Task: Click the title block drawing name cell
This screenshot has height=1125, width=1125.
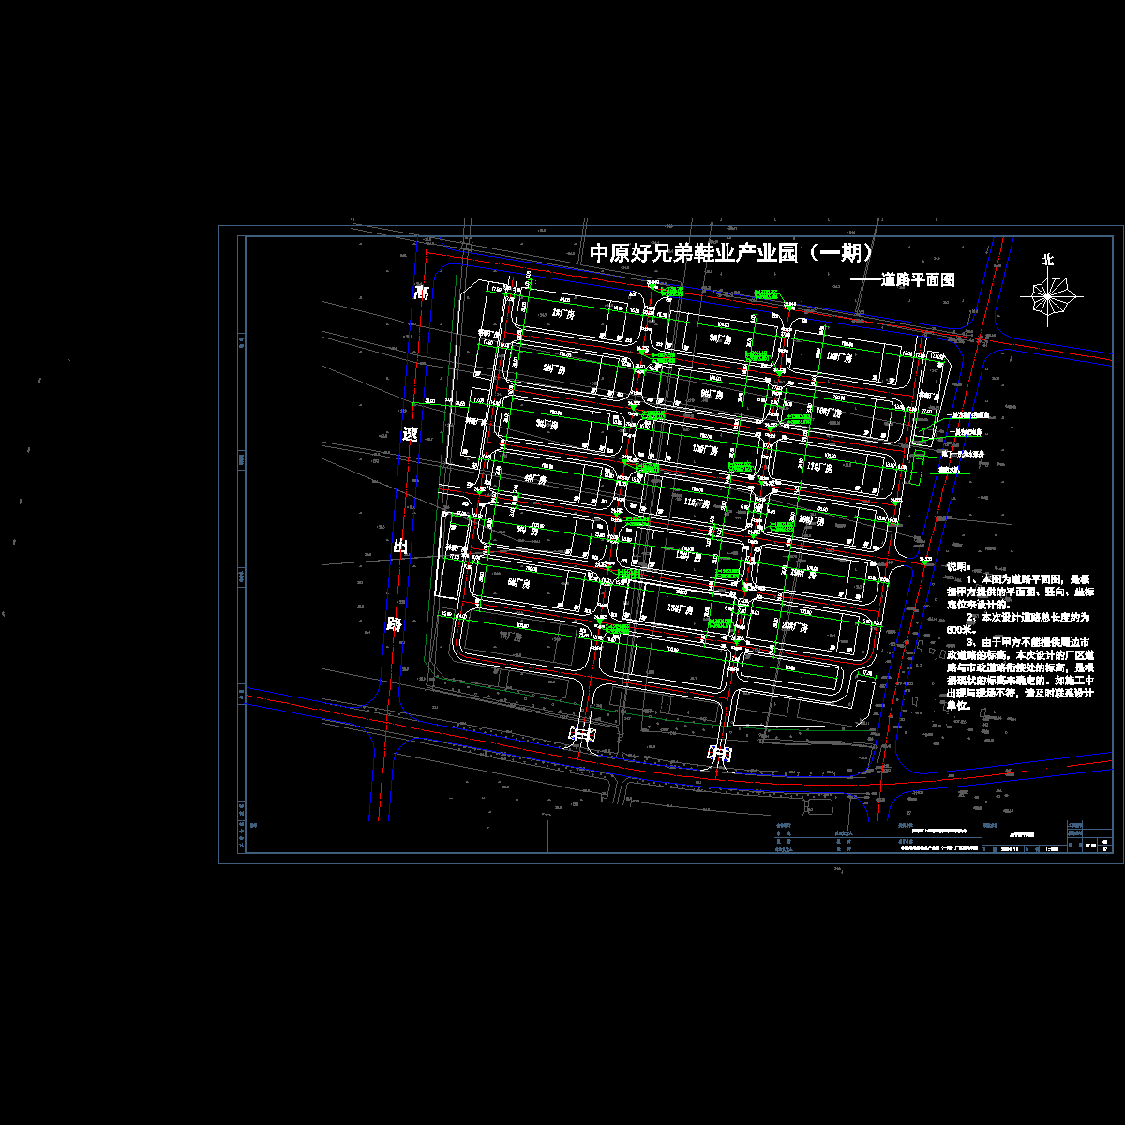Action: 1023,832
